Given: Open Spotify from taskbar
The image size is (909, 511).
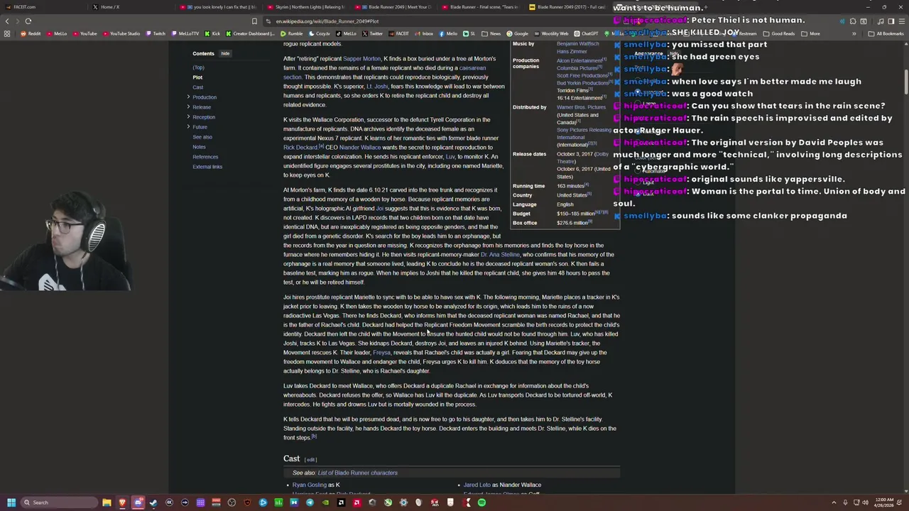Looking at the screenshot, I should click(481, 502).
